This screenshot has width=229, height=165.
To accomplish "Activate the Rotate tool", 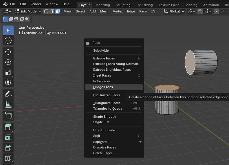I will tap(8, 62).
